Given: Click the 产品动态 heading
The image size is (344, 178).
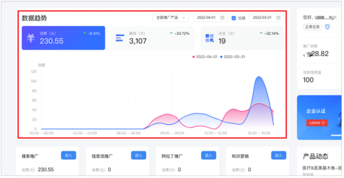Looking at the screenshot, I should 316,156.
